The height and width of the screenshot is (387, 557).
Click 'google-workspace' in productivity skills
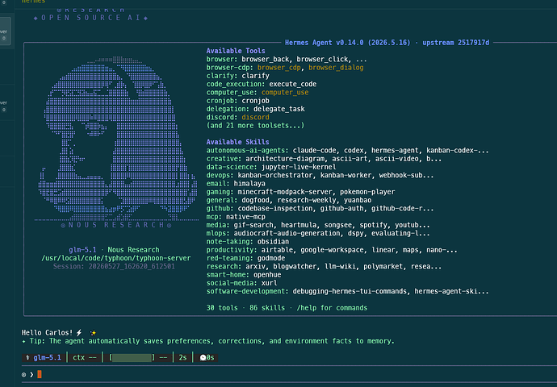332,250
